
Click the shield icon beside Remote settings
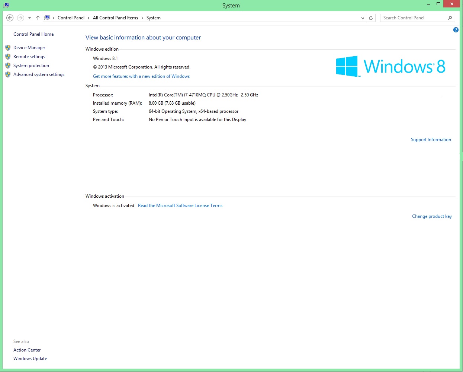8,57
